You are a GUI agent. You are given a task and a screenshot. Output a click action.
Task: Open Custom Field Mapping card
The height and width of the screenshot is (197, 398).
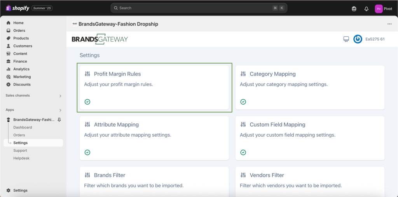point(310,138)
